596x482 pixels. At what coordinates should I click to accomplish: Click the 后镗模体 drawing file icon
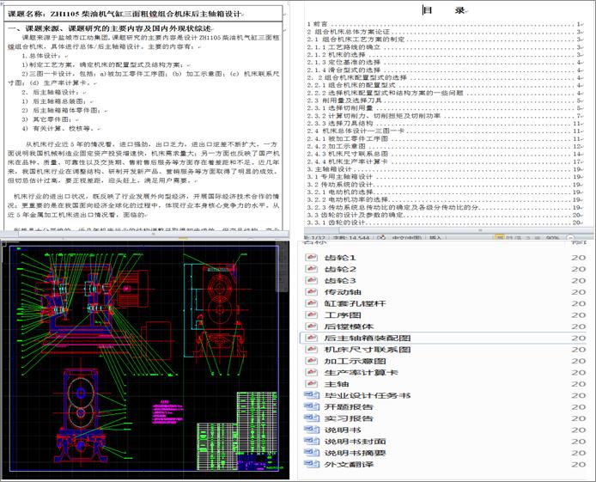click(x=311, y=326)
